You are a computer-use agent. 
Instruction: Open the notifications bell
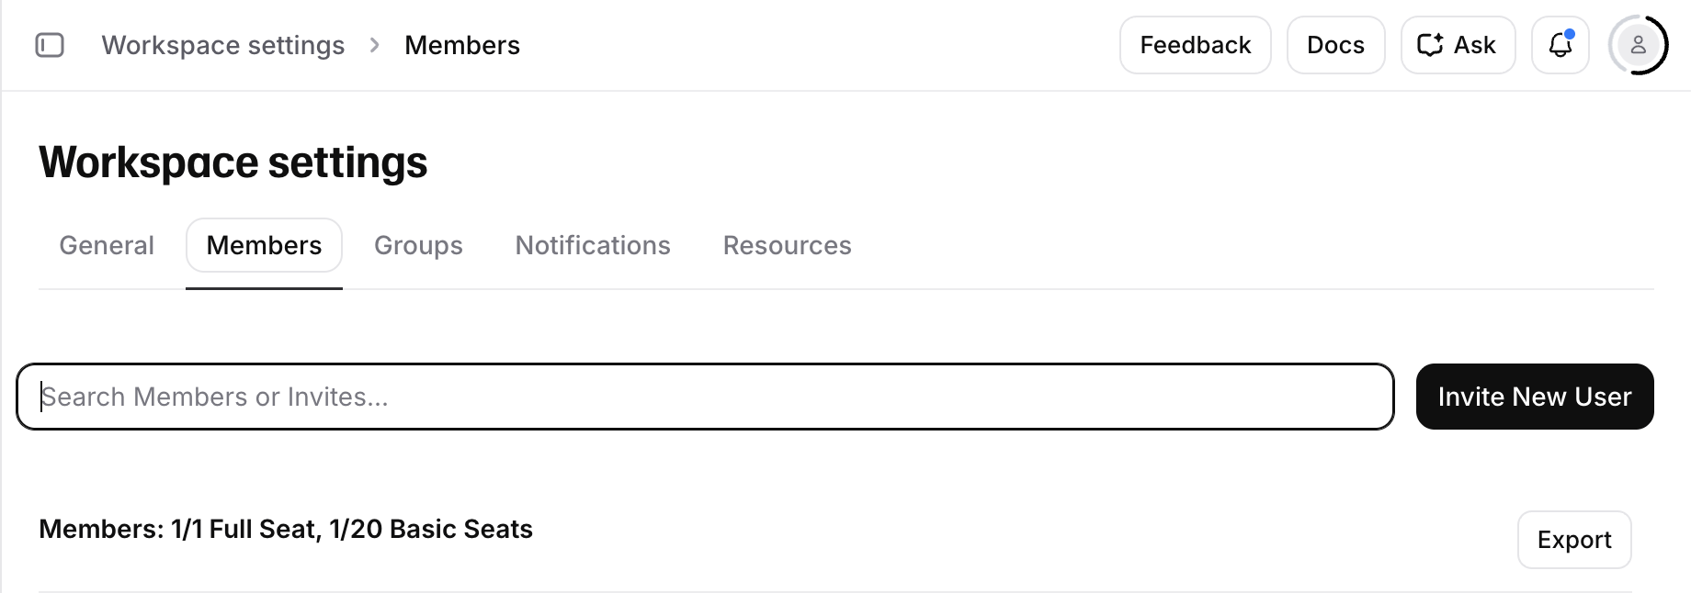[1560, 45]
